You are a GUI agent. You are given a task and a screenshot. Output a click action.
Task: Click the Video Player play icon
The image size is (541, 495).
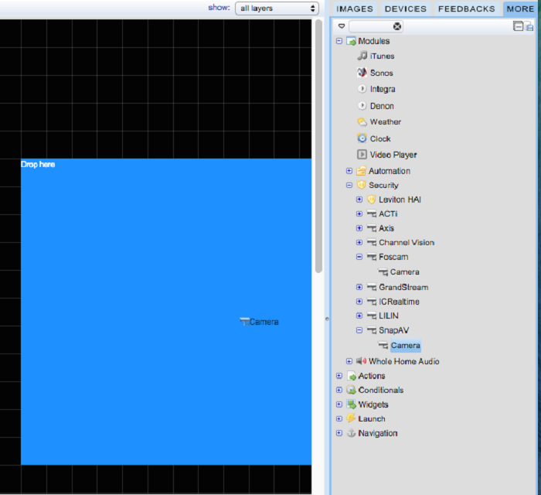click(362, 154)
